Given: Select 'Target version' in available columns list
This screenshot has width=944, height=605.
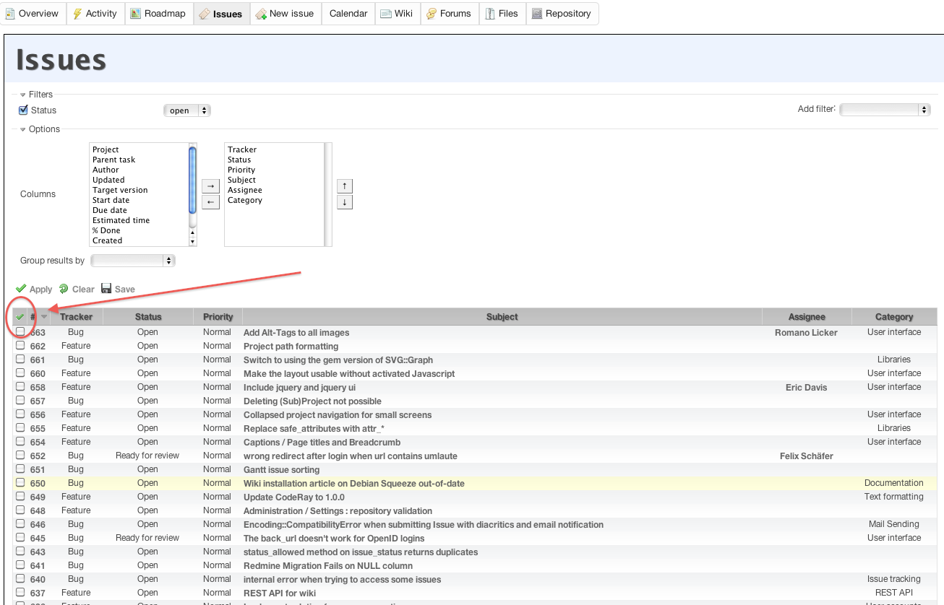Looking at the screenshot, I should (120, 190).
